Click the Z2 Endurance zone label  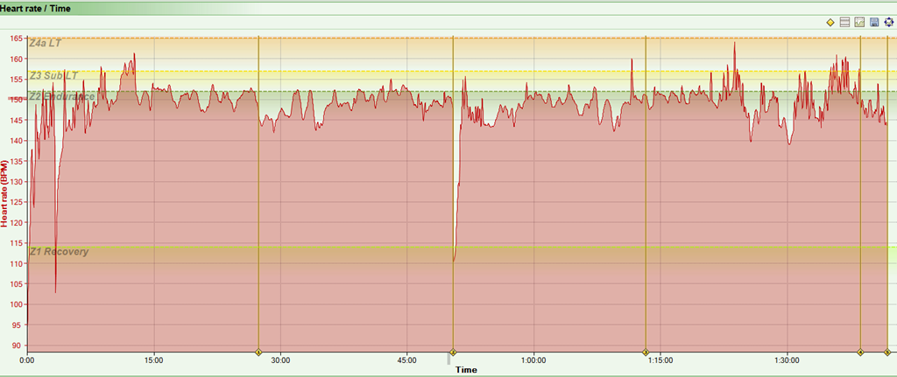[62, 96]
